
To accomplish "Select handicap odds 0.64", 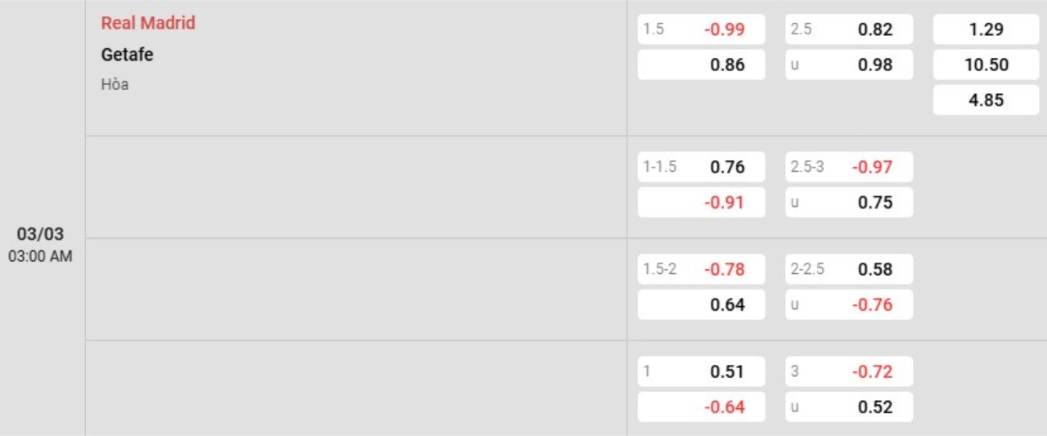I will pos(701,304).
